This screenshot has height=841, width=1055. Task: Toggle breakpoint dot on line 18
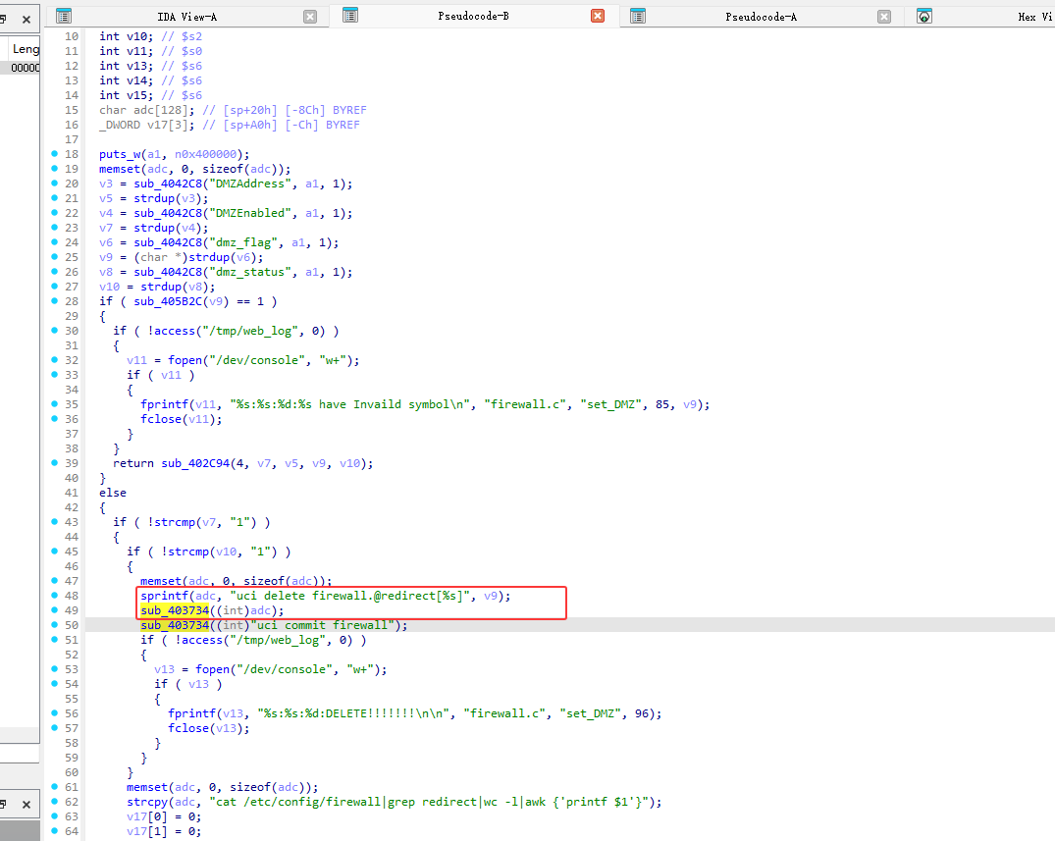point(53,154)
